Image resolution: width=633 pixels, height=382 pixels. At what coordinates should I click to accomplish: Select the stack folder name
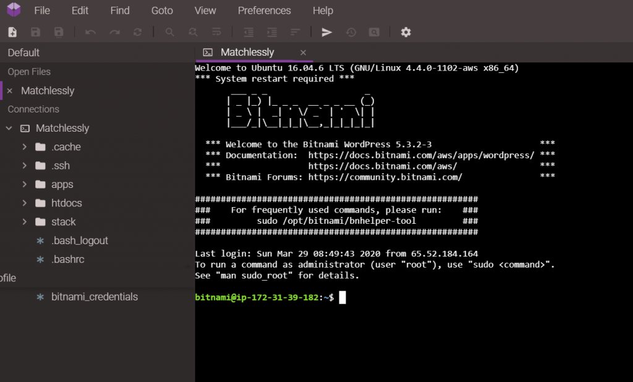[x=64, y=222]
